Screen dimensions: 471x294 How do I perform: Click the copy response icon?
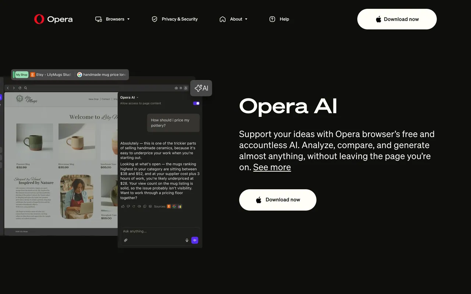(x=145, y=207)
